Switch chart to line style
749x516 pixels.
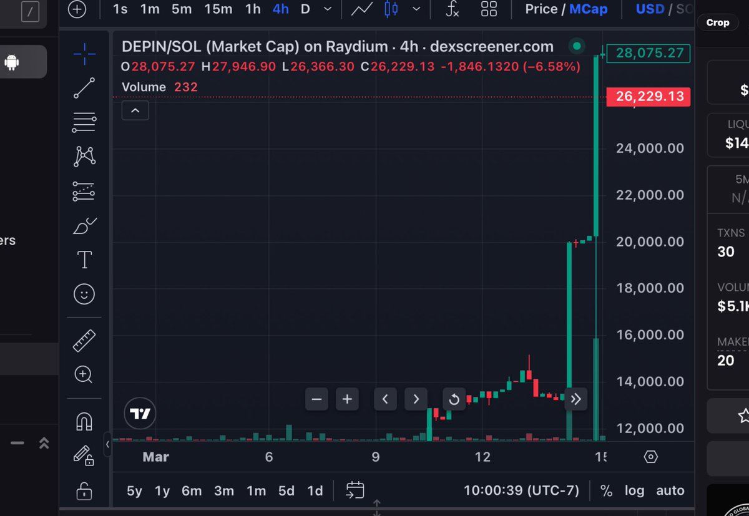[x=361, y=9]
